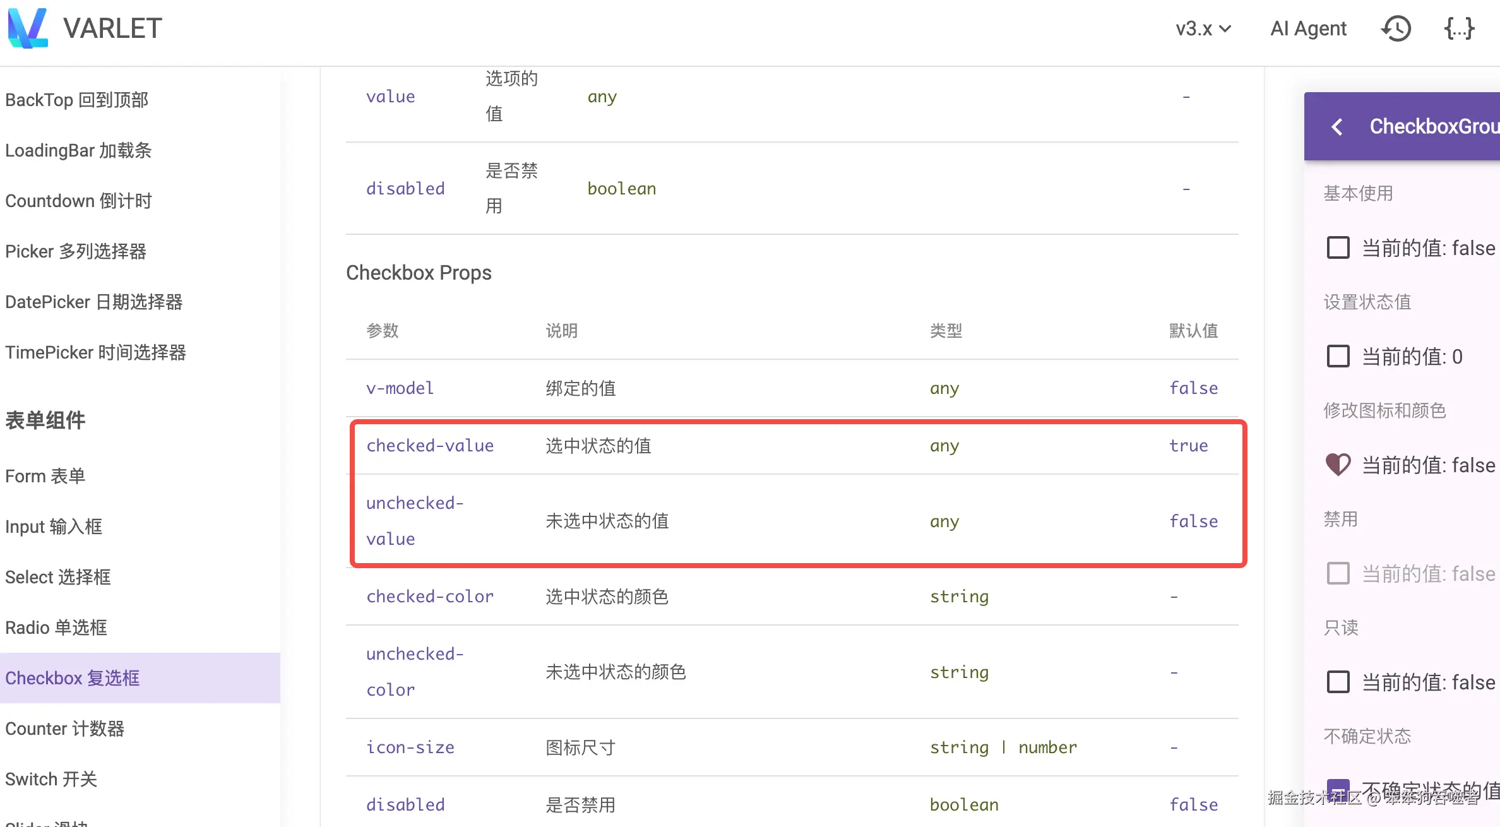This screenshot has width=1500, height=827.
Task: Click the disabled checkbox under 禁用
Action: [1338, 573]
